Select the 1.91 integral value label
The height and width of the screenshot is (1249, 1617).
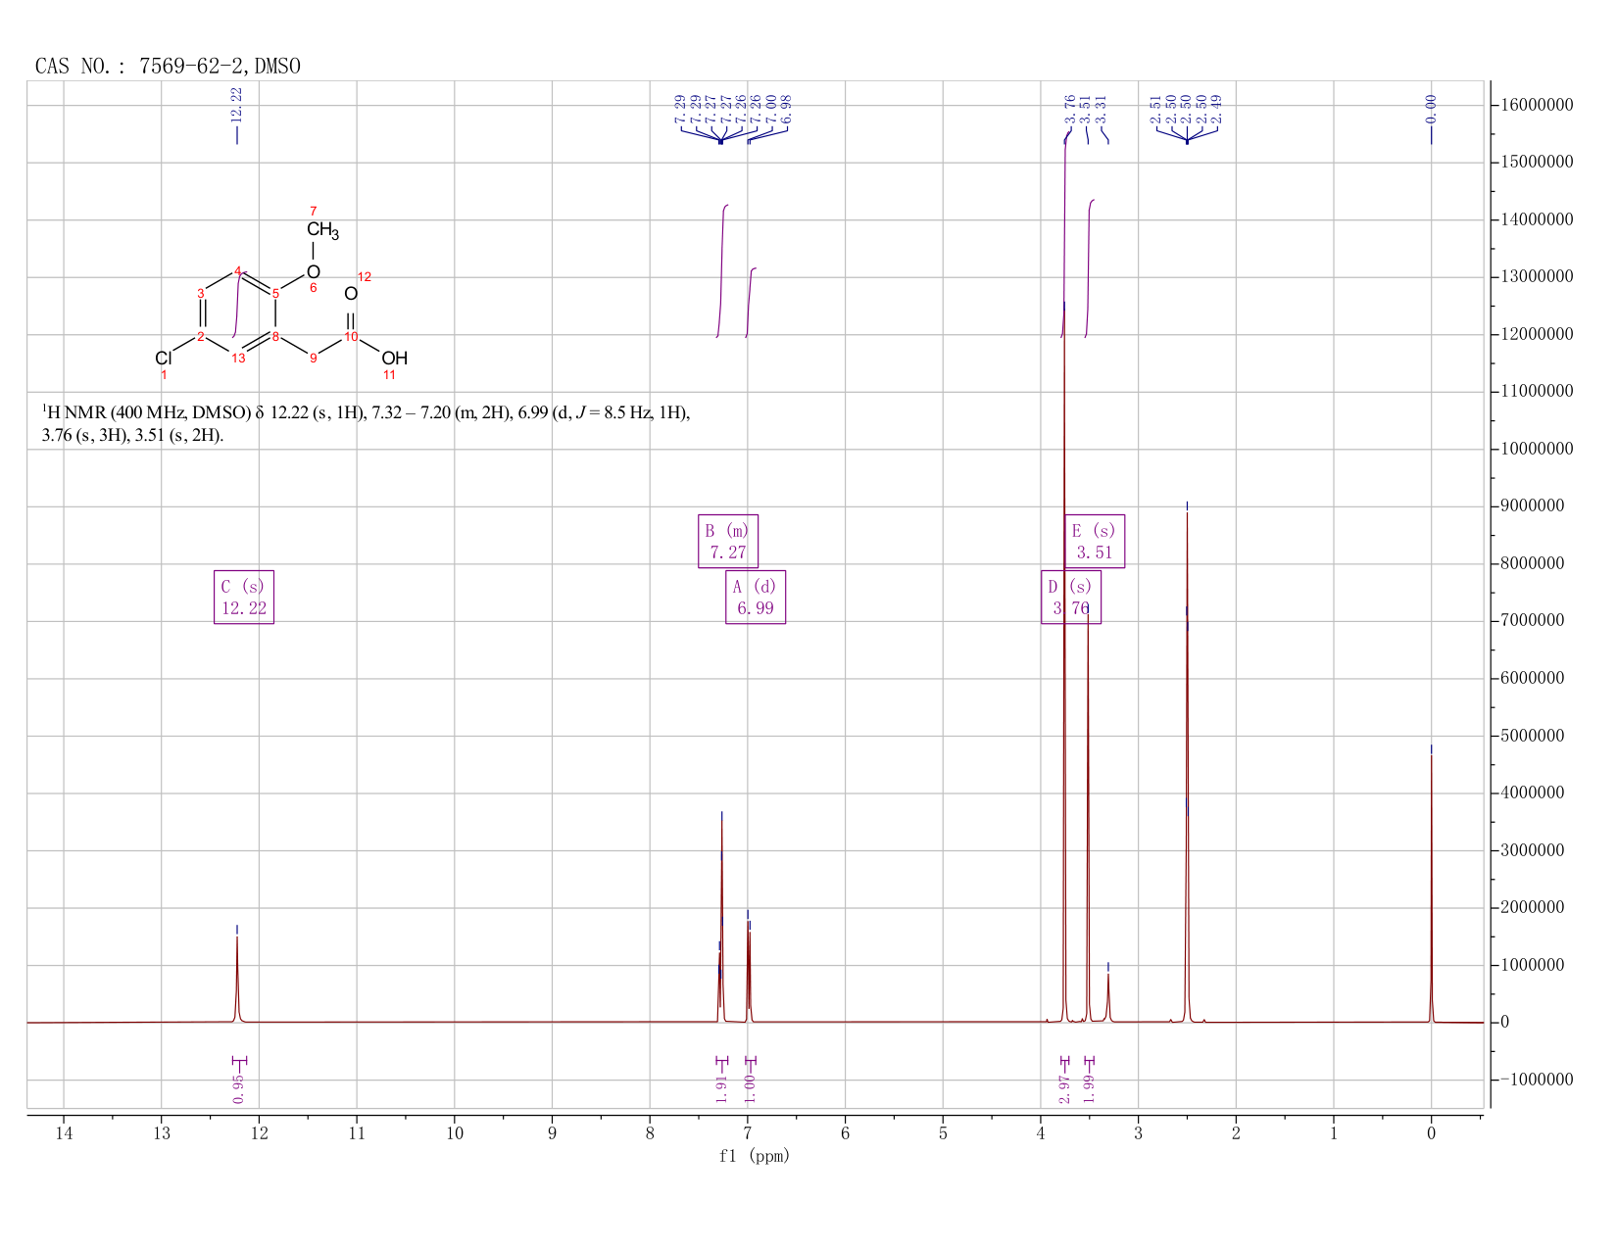pos(721,1087)
